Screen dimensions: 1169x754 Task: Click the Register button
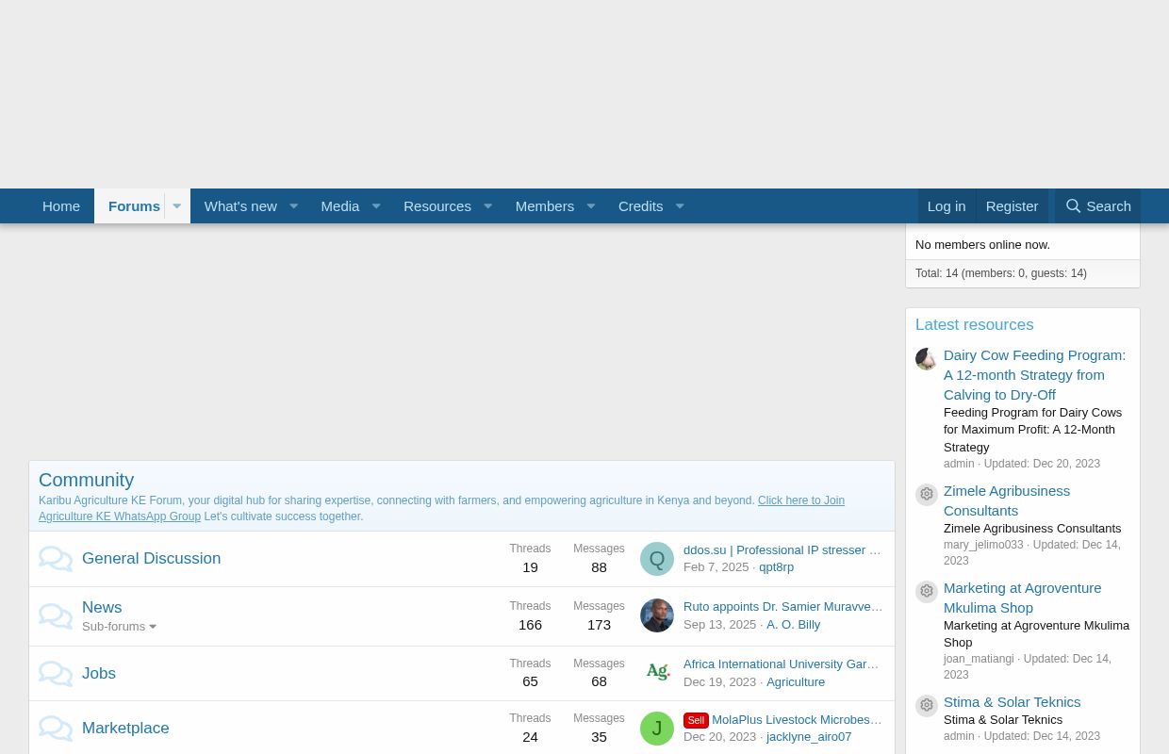point(1012,206)
